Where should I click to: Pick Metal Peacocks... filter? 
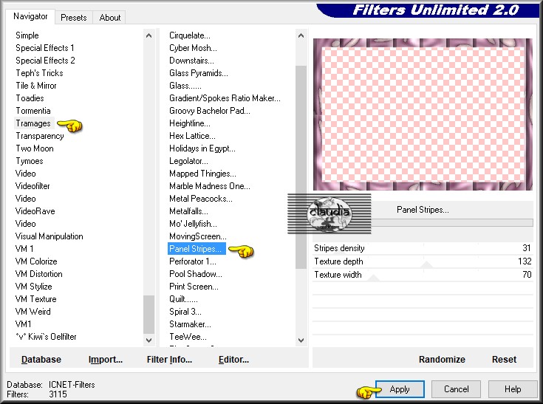click(x=201, y=199)
